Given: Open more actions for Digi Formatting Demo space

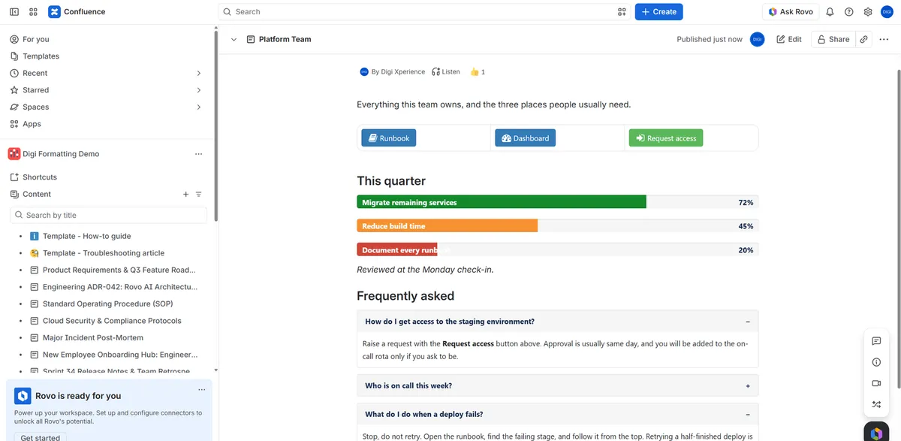Looking at the screenshot, I should click(198, 154).
